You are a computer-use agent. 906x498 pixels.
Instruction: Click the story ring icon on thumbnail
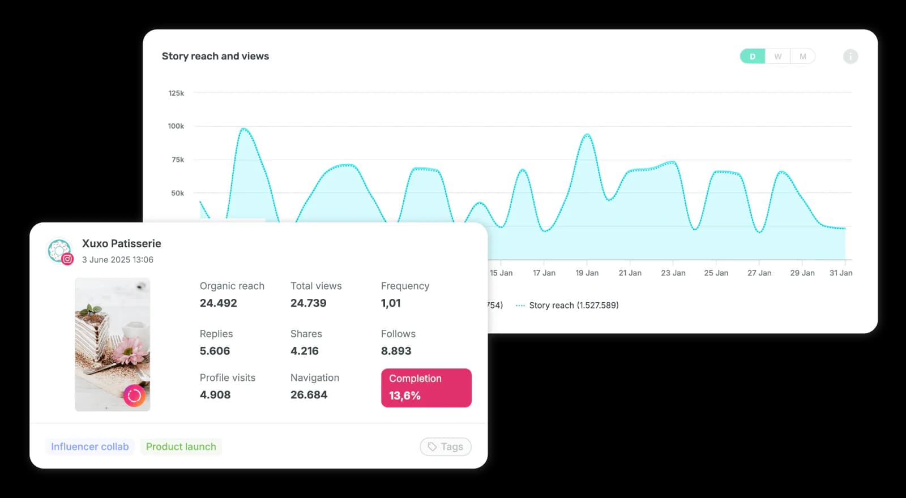click(x=134, y=396)
